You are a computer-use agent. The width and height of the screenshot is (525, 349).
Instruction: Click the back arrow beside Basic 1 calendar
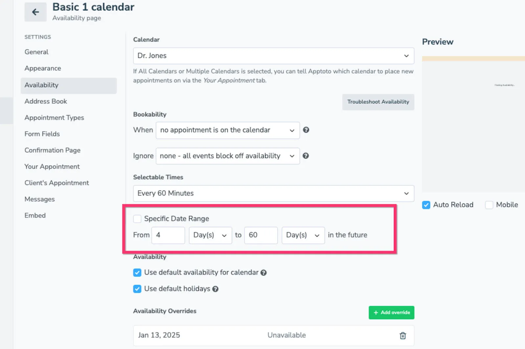[x=35, y=12]
